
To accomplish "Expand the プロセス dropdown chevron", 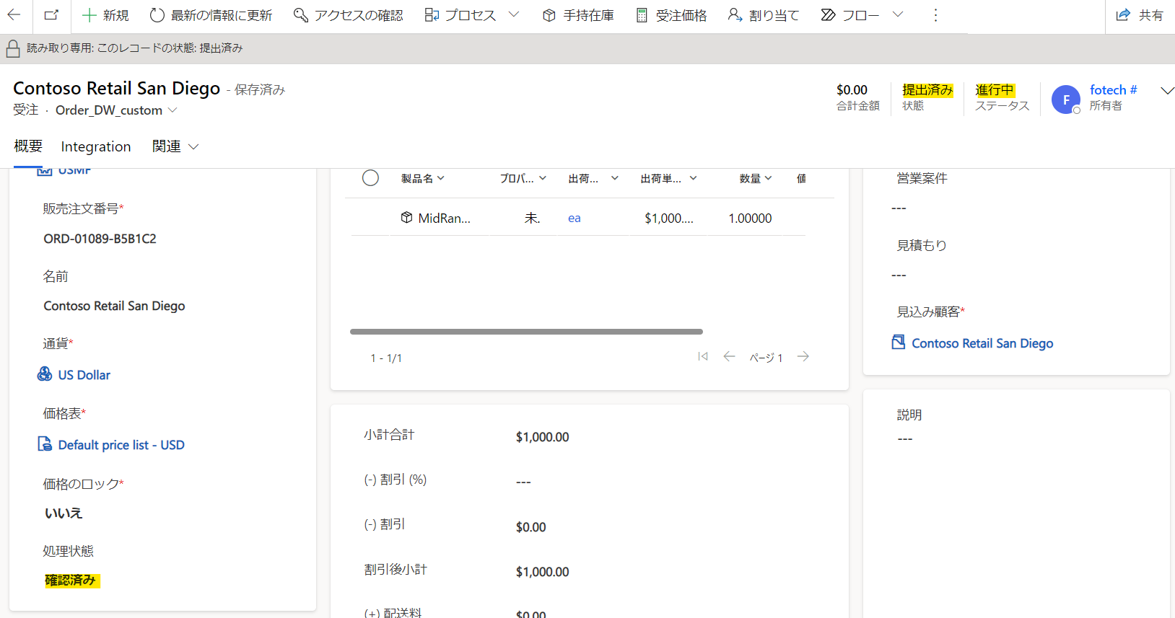I will pos(514,15).
